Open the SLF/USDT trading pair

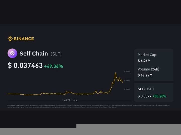[x=146, y=89]
